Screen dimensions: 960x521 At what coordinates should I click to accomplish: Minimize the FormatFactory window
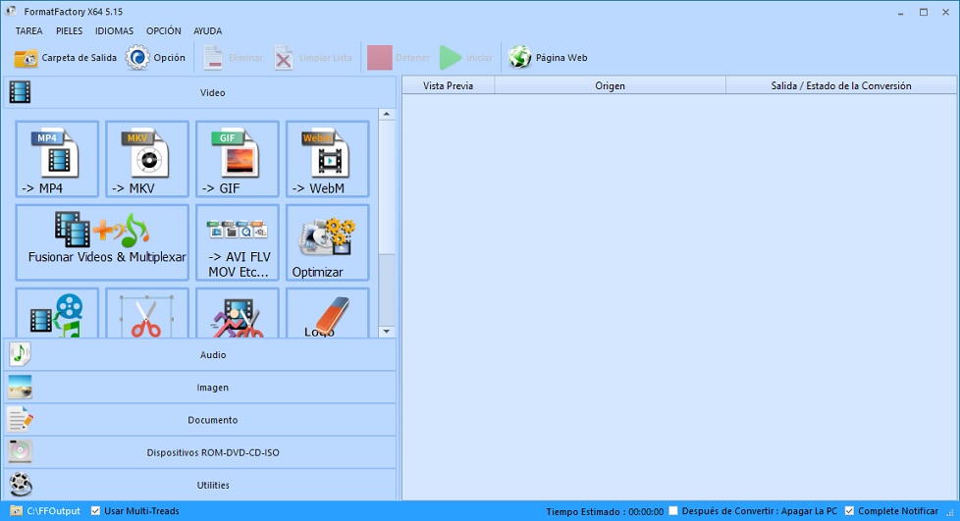(901, 12)
